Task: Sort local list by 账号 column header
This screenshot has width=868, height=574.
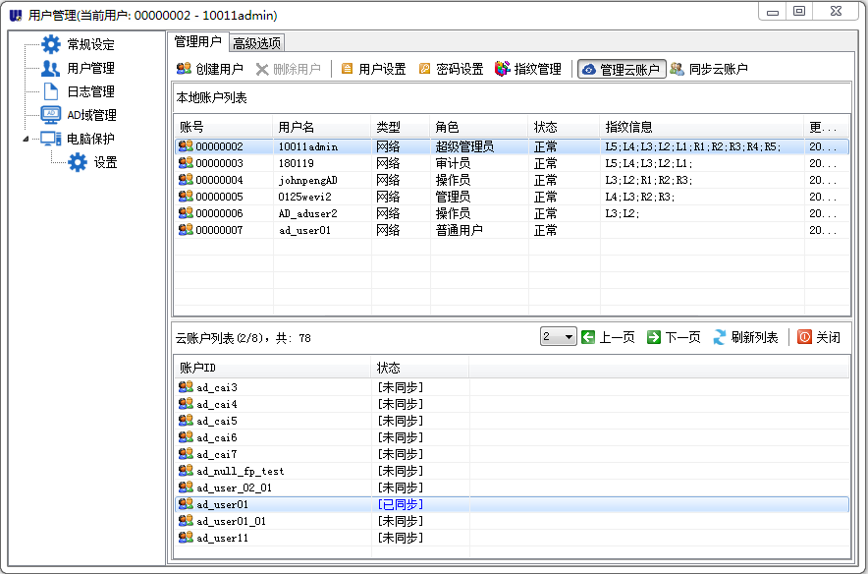Action: (224, 127)
